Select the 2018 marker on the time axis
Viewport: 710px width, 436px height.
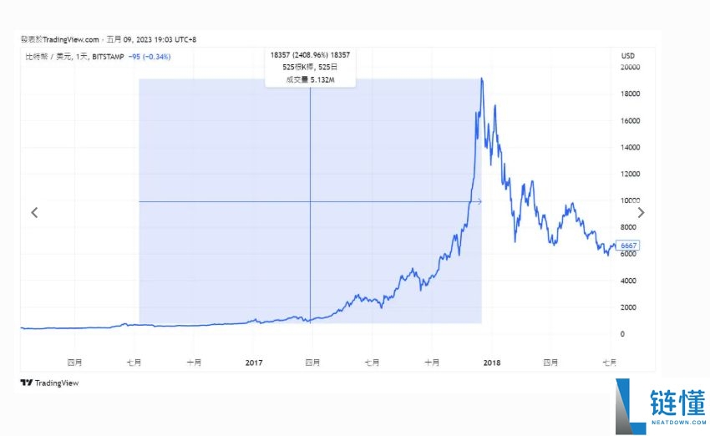pyautogui.click(x=491, y=362)
